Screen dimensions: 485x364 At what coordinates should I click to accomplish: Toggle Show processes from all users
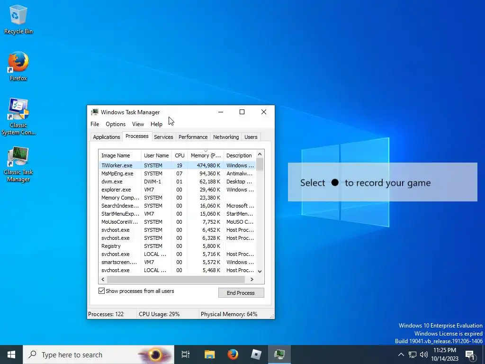pos(101,291)
